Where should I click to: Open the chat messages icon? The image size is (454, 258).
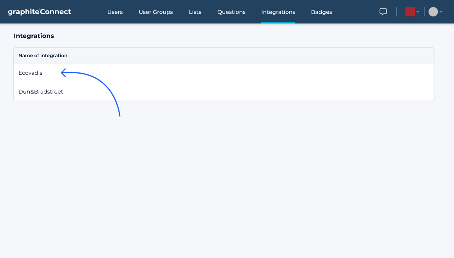point(383,12)
